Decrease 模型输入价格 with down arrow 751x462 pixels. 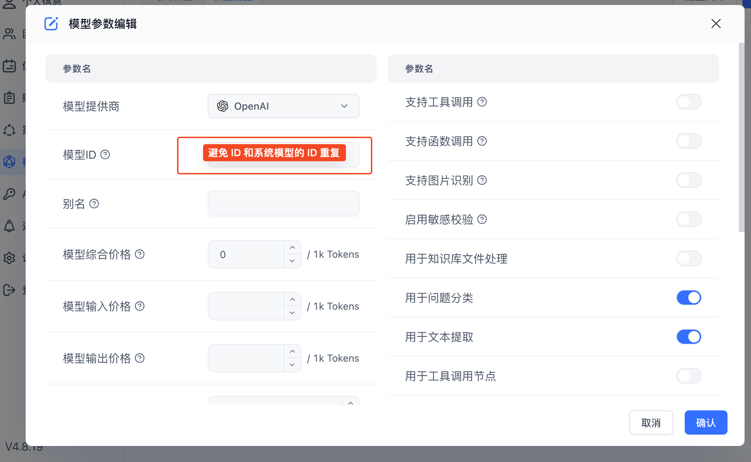pyautogui.click(x=292, y=313)
